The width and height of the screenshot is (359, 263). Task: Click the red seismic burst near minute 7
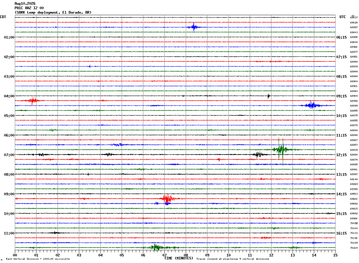[x=168, y=199]
